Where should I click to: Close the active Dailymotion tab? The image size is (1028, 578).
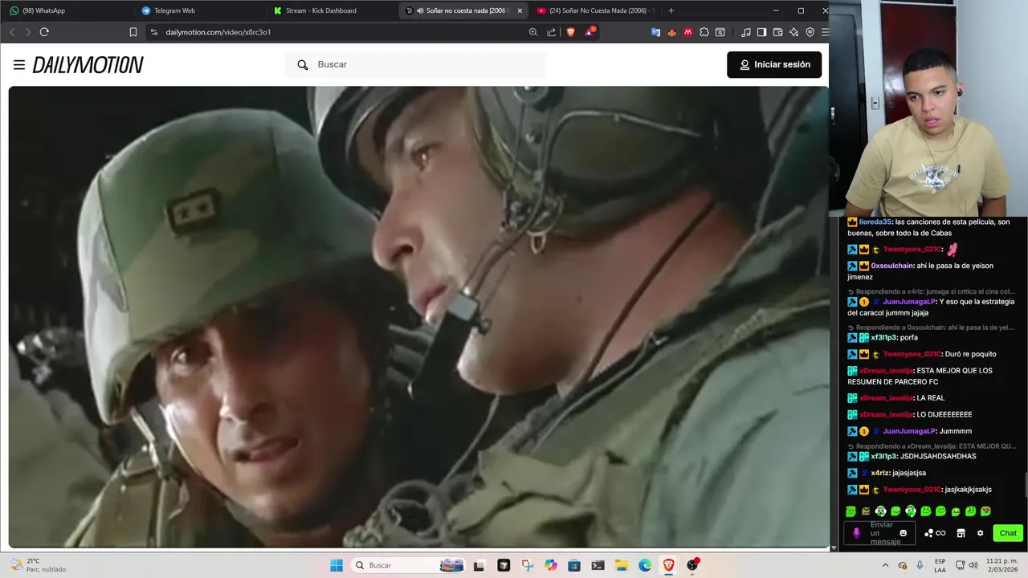tap(520, 10)
